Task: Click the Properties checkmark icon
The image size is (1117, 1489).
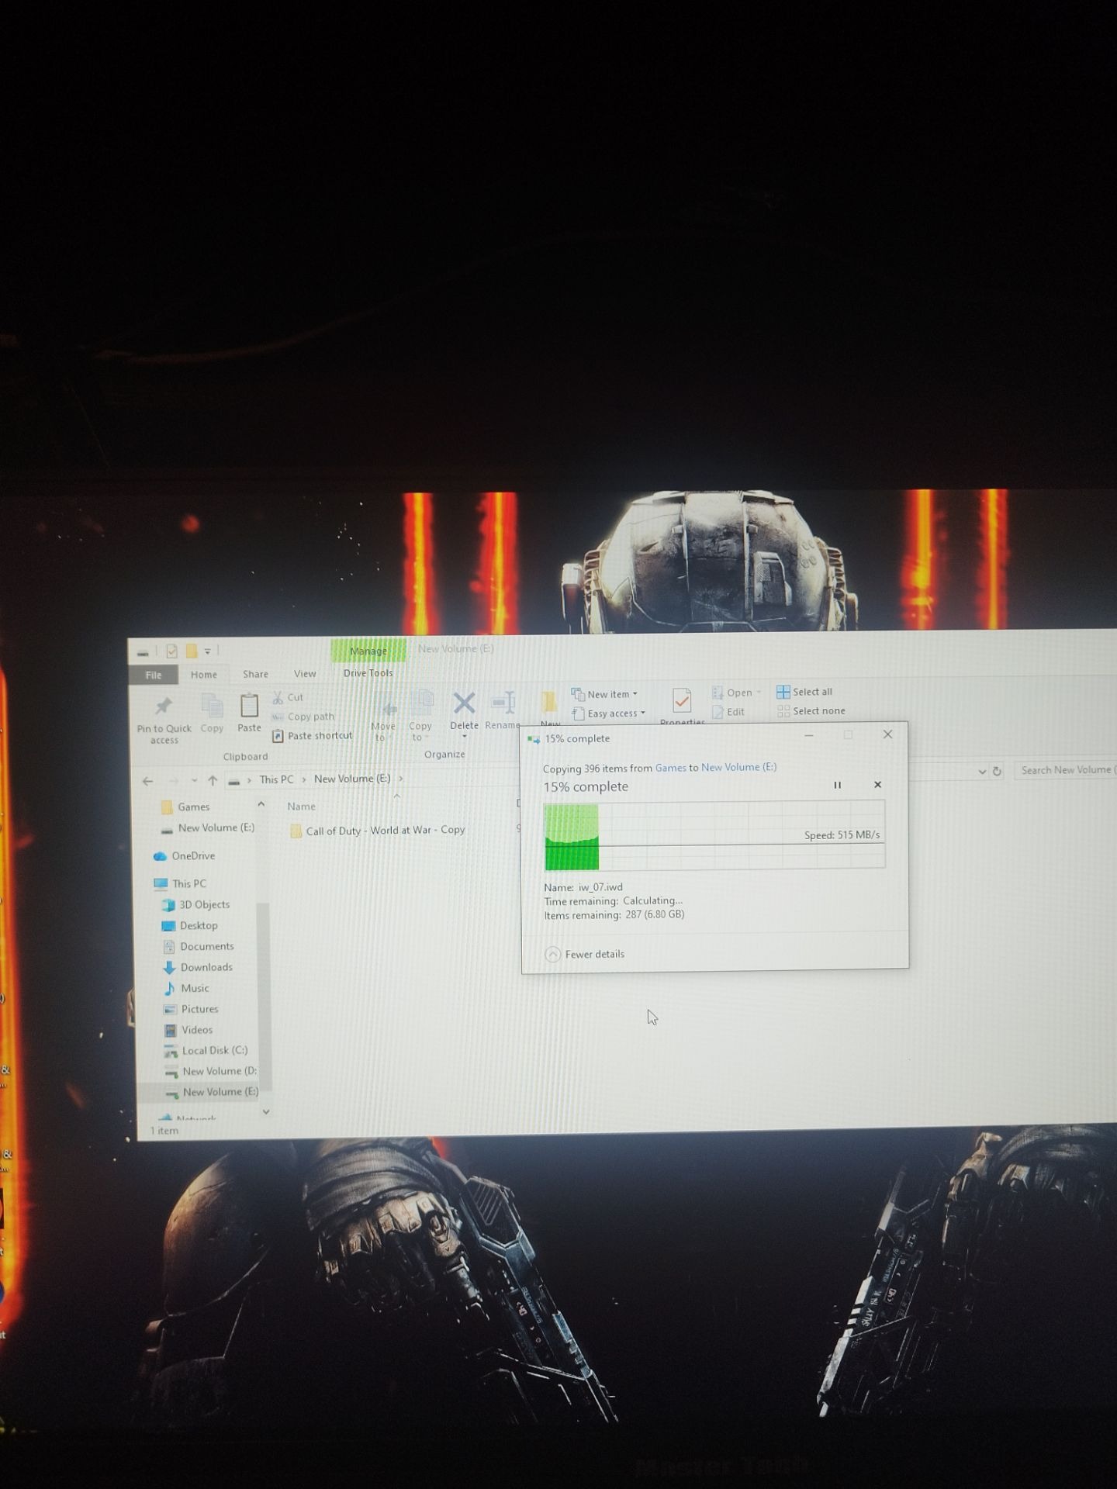Action: (682, 700)
